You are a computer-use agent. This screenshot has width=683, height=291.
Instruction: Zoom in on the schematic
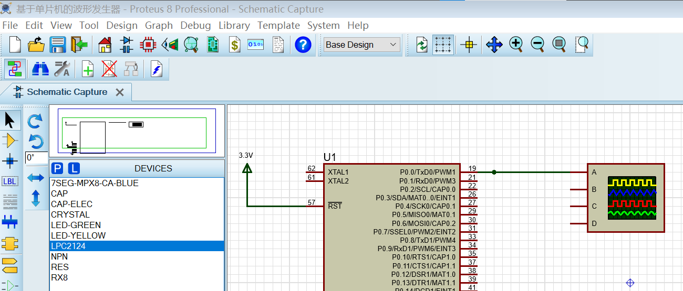[516, 45]
